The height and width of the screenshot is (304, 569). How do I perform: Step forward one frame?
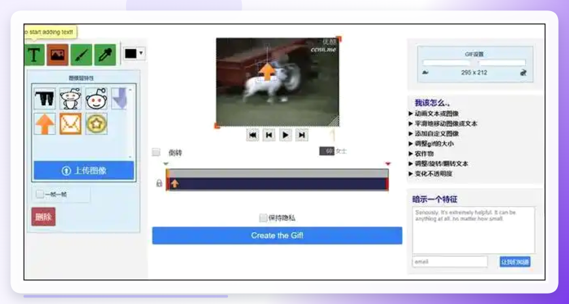pos(302,135)
